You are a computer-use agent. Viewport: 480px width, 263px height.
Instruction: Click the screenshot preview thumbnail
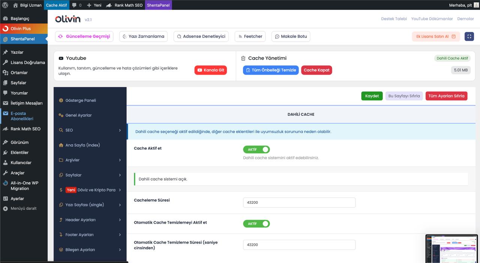[x=451, y=249]
